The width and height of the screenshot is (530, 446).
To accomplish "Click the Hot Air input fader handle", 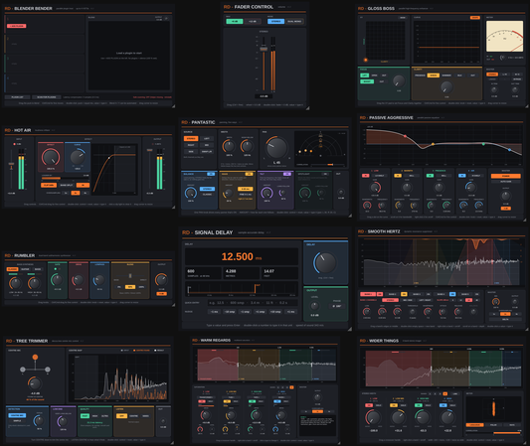I will tap(12, 164).
